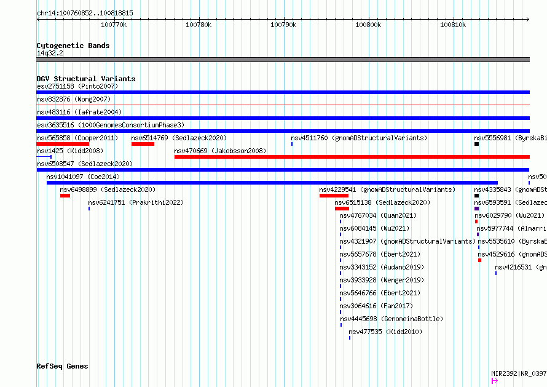Select black marker under nsv5556981
The height and width of the screenshot is (387, 547).
pos(476,144)
